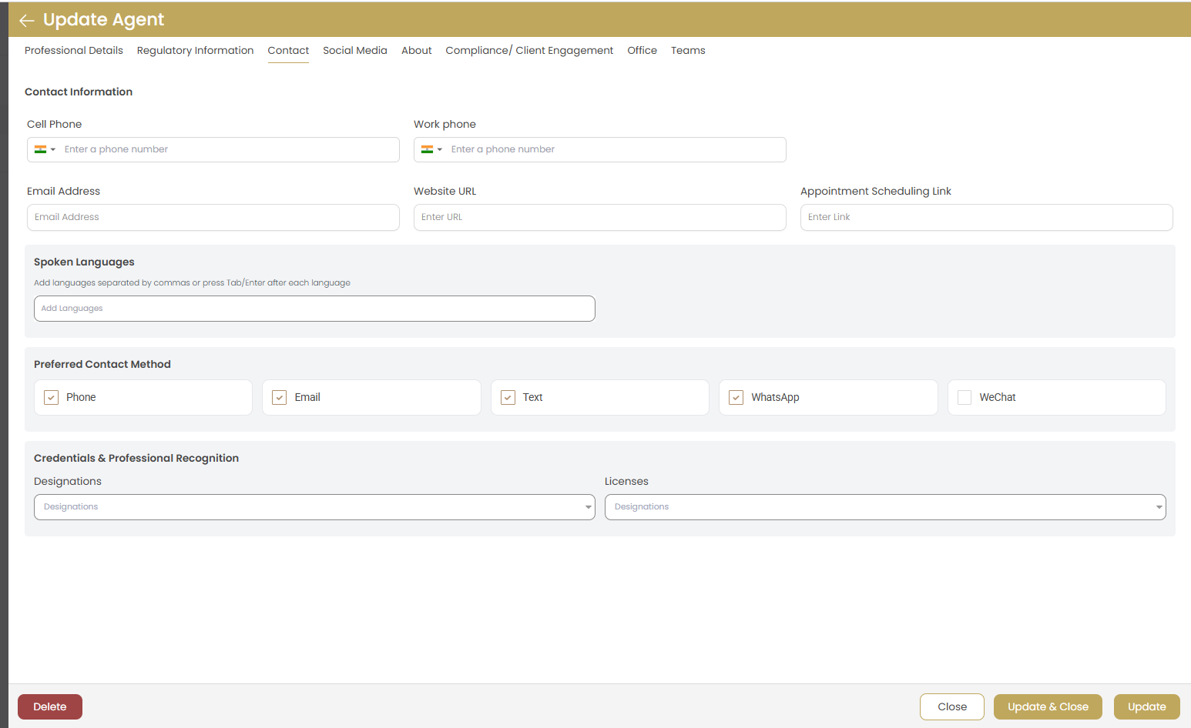Disable WhatsApp as a contact method

tap(736, 397)
